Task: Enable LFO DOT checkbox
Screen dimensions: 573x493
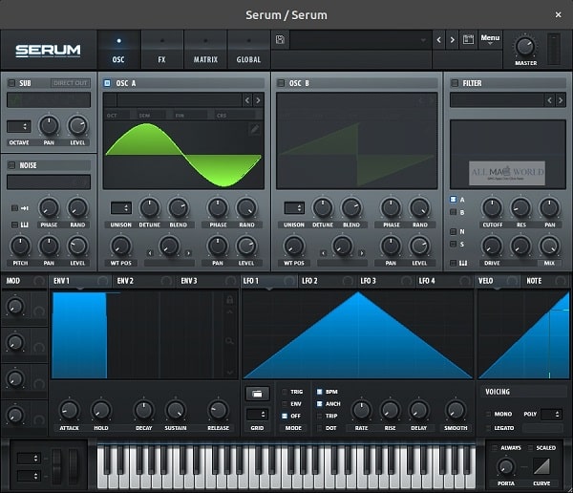Action: point(319,428)
